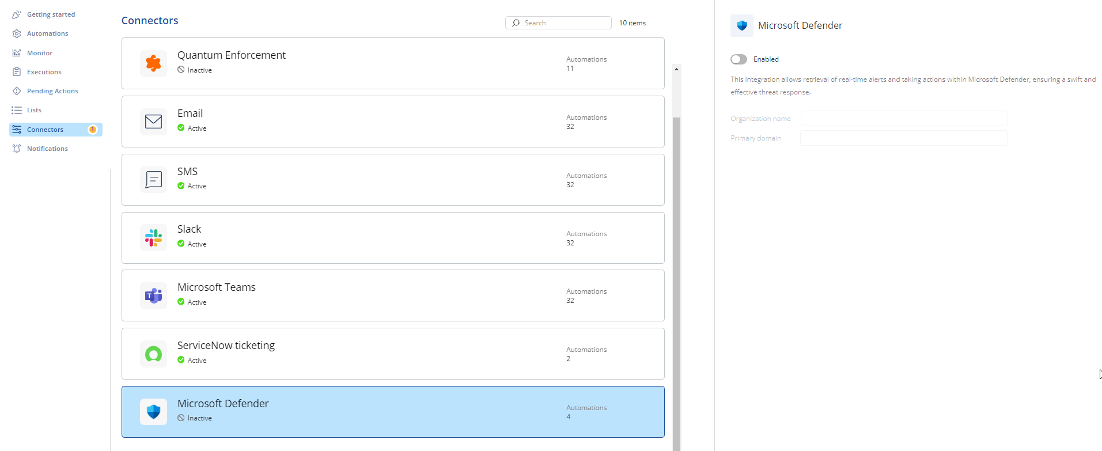Viewport: 1102px width, 451px height.
Task: Go to Automations in the sidebar
Action: [47, 33]
